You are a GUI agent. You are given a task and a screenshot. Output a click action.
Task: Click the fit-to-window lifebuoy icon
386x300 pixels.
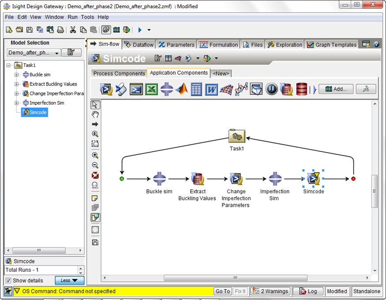click(95, 175)
